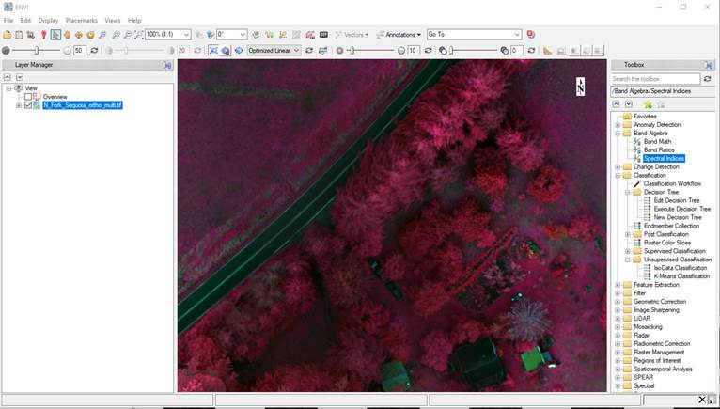This screenshot has height=409, width=720.
Task: Open the orange histogram stretch icon
Action: click(x=547, y=51)
